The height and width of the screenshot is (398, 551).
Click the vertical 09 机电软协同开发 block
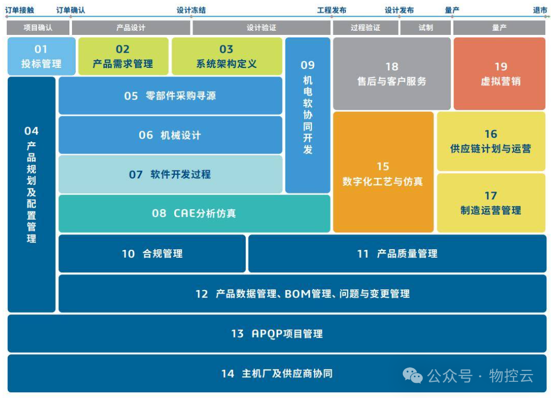308,115
